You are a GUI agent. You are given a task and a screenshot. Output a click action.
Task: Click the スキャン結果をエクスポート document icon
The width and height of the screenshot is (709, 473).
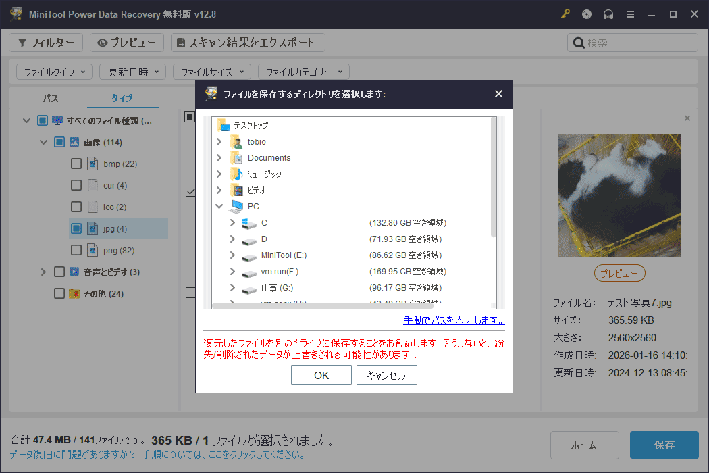(180, 42)
